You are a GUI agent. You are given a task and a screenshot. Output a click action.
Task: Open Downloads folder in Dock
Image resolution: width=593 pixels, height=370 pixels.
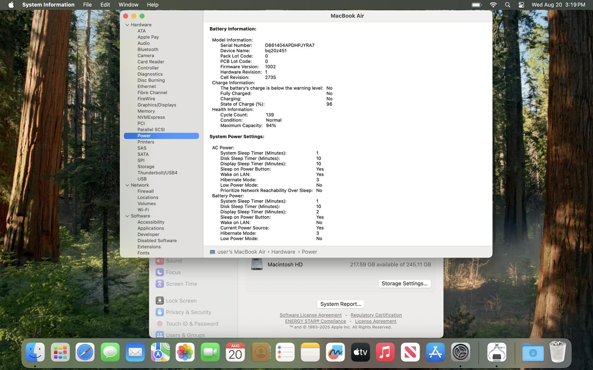point(533,352)
